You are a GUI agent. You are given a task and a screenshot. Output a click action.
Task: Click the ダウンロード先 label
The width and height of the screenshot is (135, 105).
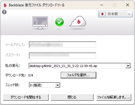tap(15, 75)
